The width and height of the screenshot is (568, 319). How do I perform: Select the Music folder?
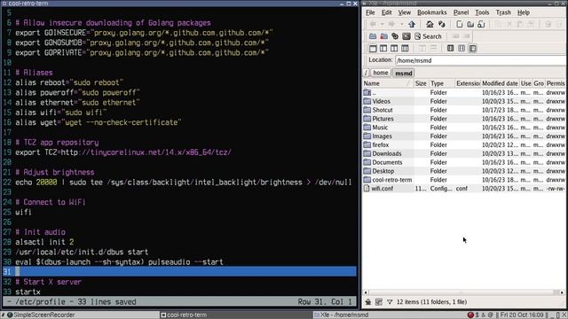[x=463, y=128]
